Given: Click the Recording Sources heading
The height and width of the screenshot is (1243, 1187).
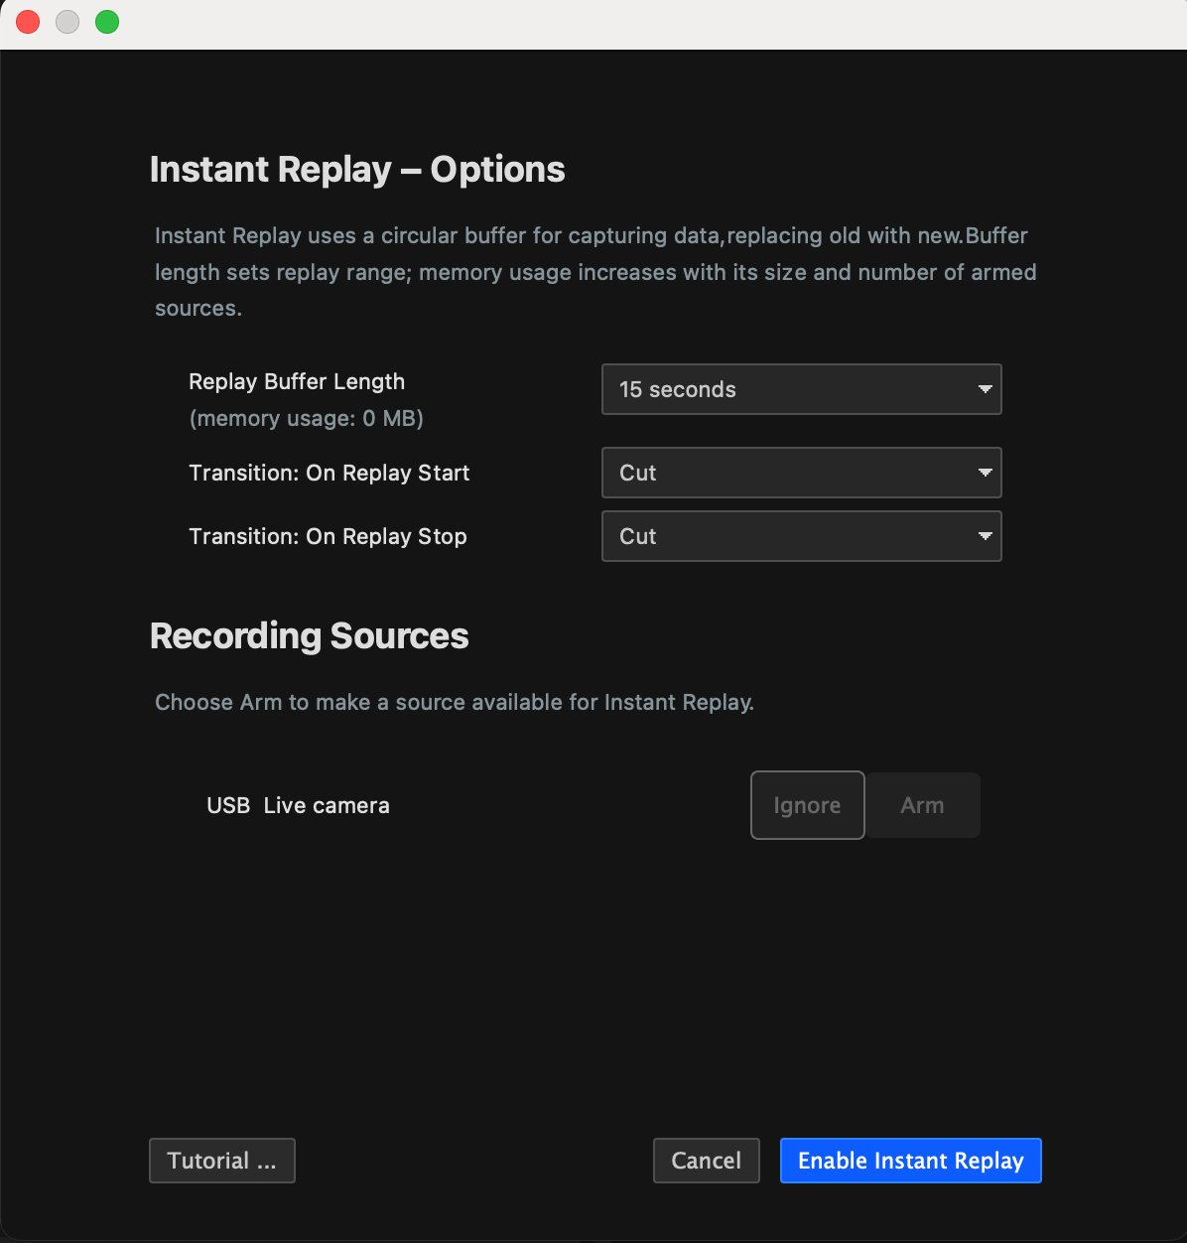Looking at the screenshot, I should (x=309, y=636).
